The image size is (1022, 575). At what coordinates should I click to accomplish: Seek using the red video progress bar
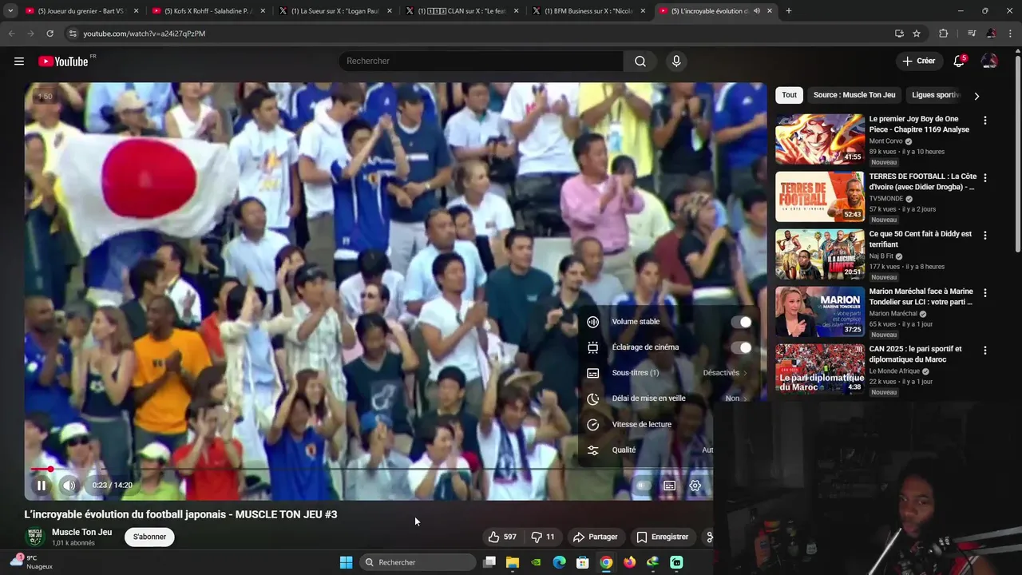368,469
